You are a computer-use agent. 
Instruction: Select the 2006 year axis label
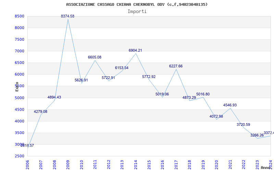[27, 165]
